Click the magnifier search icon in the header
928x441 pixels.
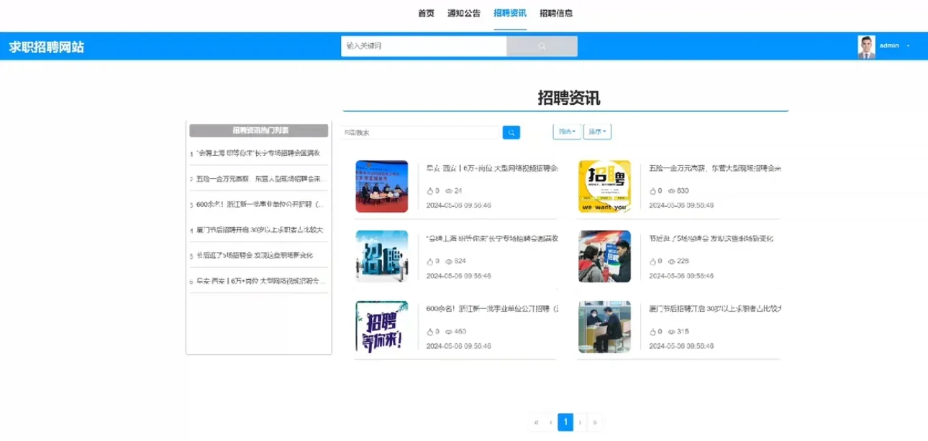click(541, 45)
